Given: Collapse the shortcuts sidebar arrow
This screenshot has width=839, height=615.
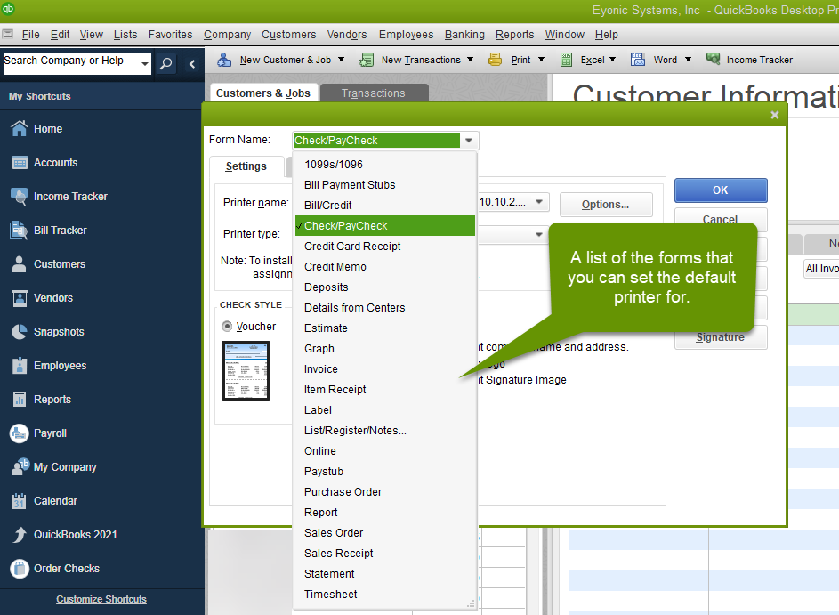Looking at the screenshot, I should pyautogui.click(x=192, y=64).
